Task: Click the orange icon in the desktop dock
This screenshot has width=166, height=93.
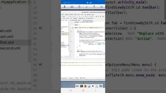Action: coord(85,86)
